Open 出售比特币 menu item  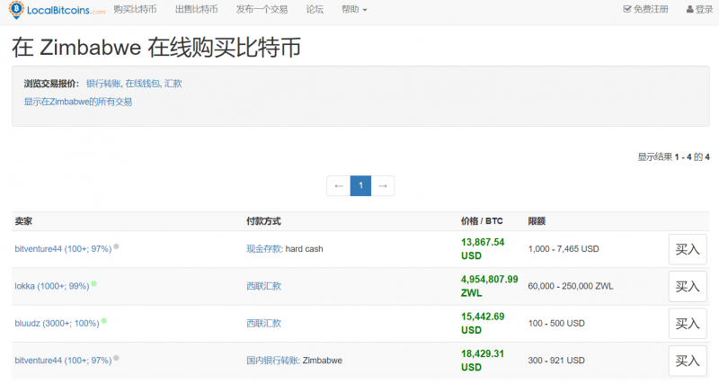click(x=196, y=9)
